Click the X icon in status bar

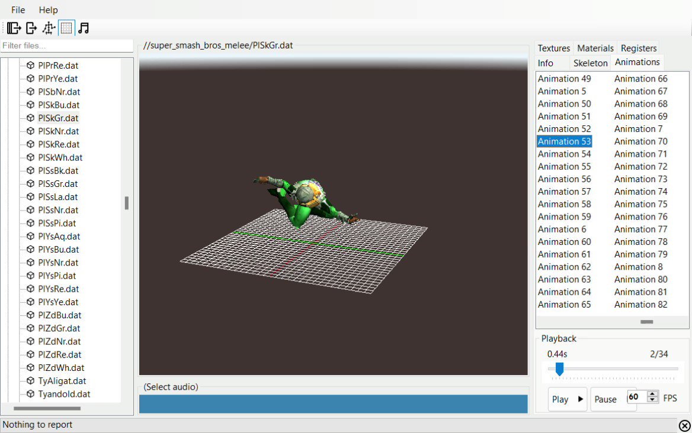[684, 425]
